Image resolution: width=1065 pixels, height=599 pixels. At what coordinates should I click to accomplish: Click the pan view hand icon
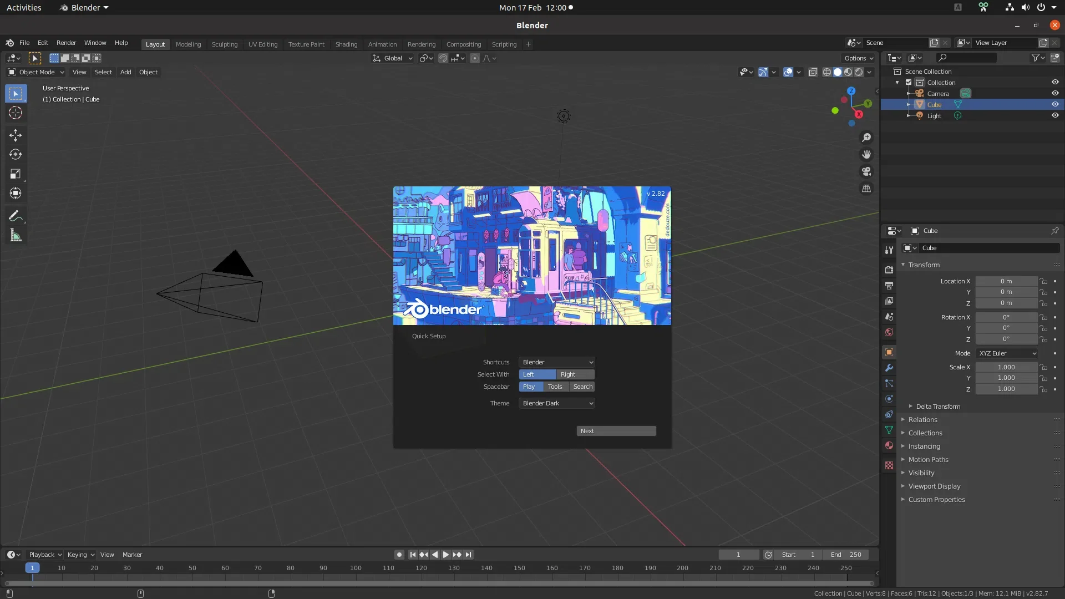click(866, 155)
